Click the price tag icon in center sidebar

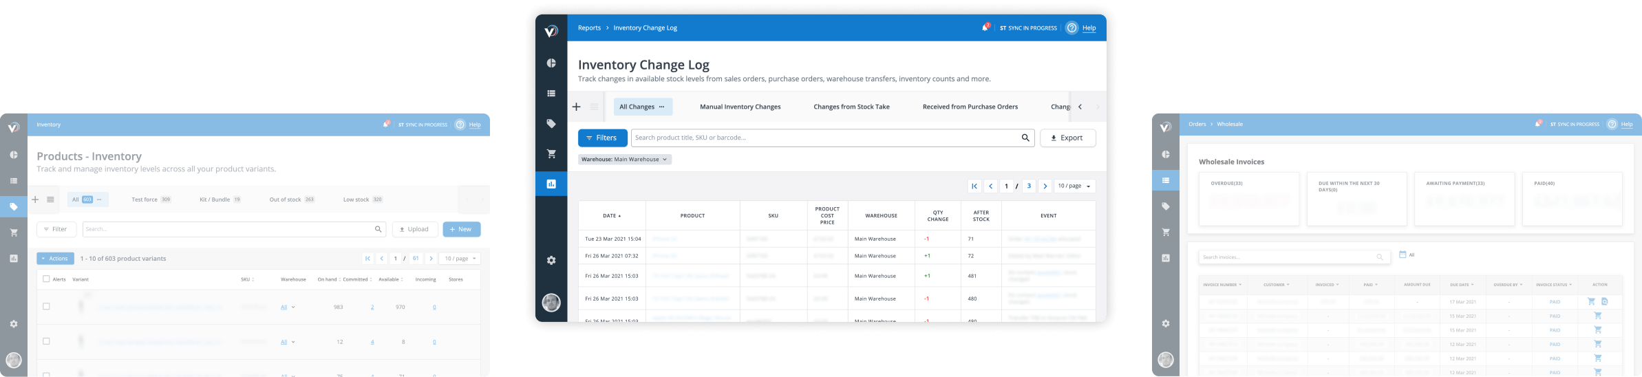(x=551, y=124)
